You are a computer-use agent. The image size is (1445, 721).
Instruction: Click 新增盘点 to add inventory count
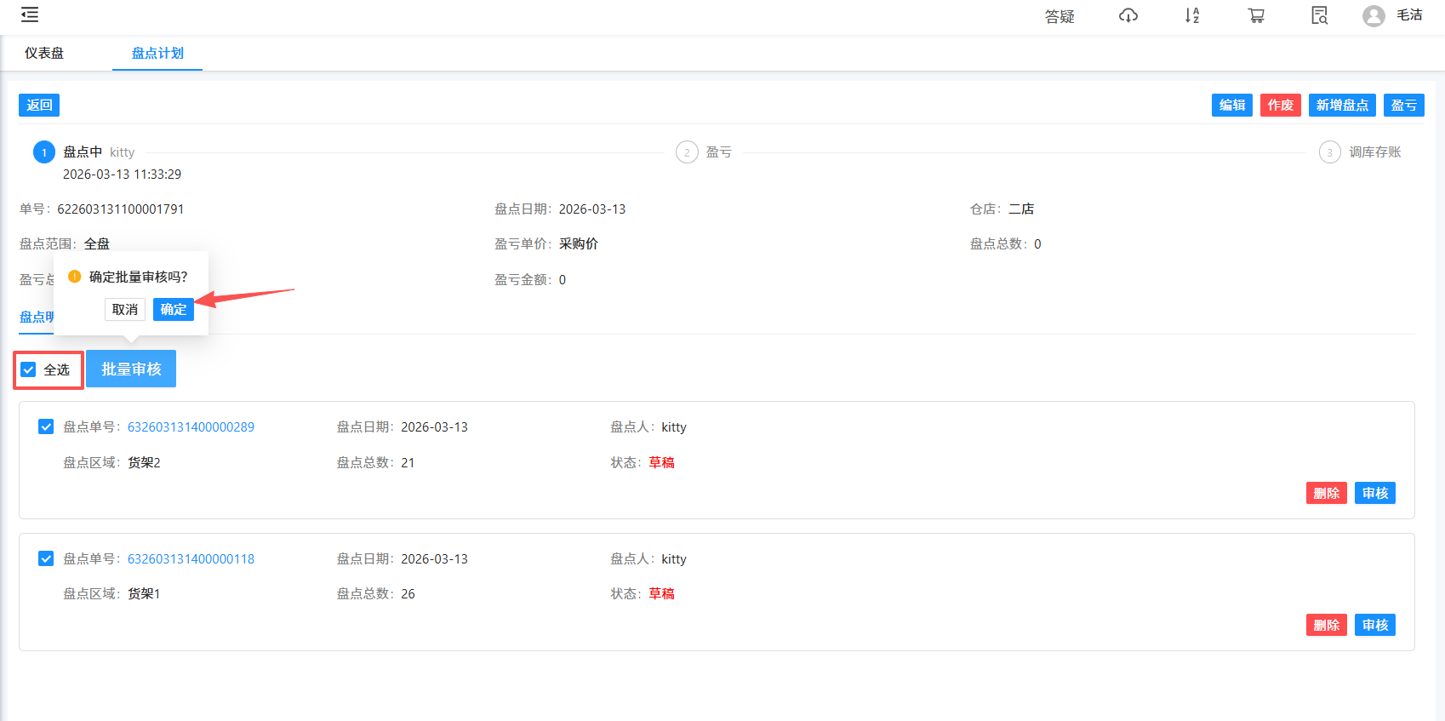(1342, 106)
